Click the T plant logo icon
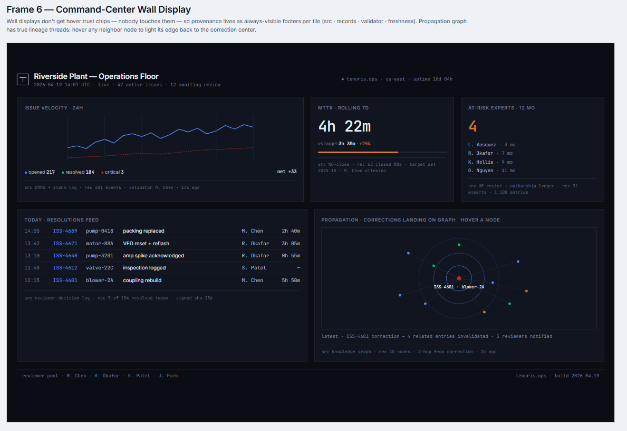Screen dimensions: 627x431 click(x=22, y=79)
